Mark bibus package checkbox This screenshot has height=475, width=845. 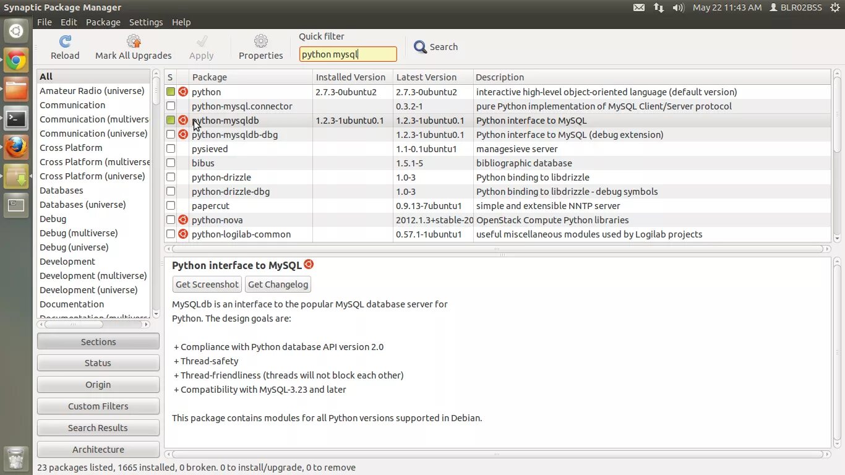(171, 163)
